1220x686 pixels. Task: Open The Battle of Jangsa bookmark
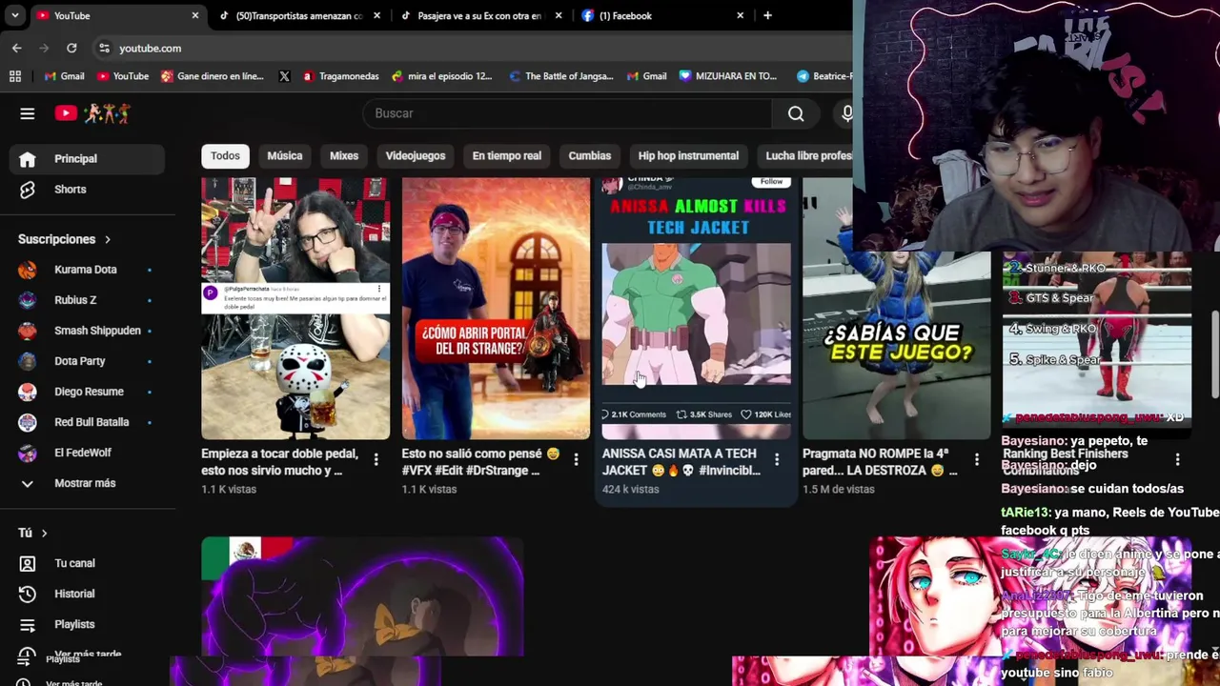[x=561, y=76]
